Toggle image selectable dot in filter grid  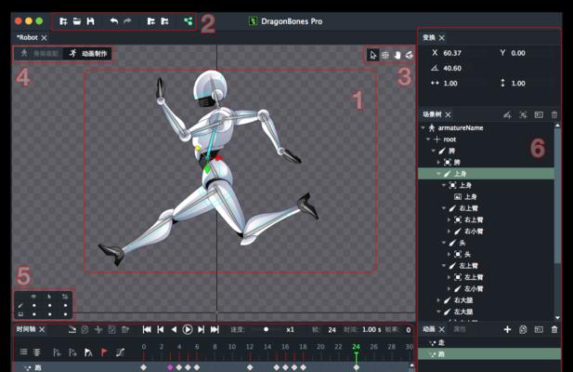[50, 314]
